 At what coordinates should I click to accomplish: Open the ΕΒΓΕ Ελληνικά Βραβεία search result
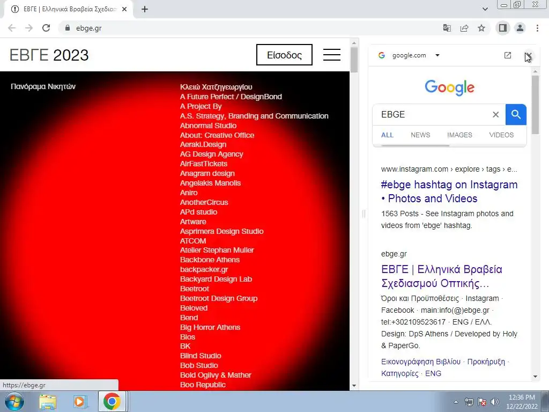(442, 276)
